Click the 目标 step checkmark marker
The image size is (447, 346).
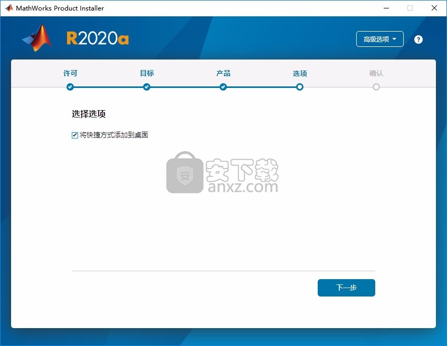coord(147,87)
